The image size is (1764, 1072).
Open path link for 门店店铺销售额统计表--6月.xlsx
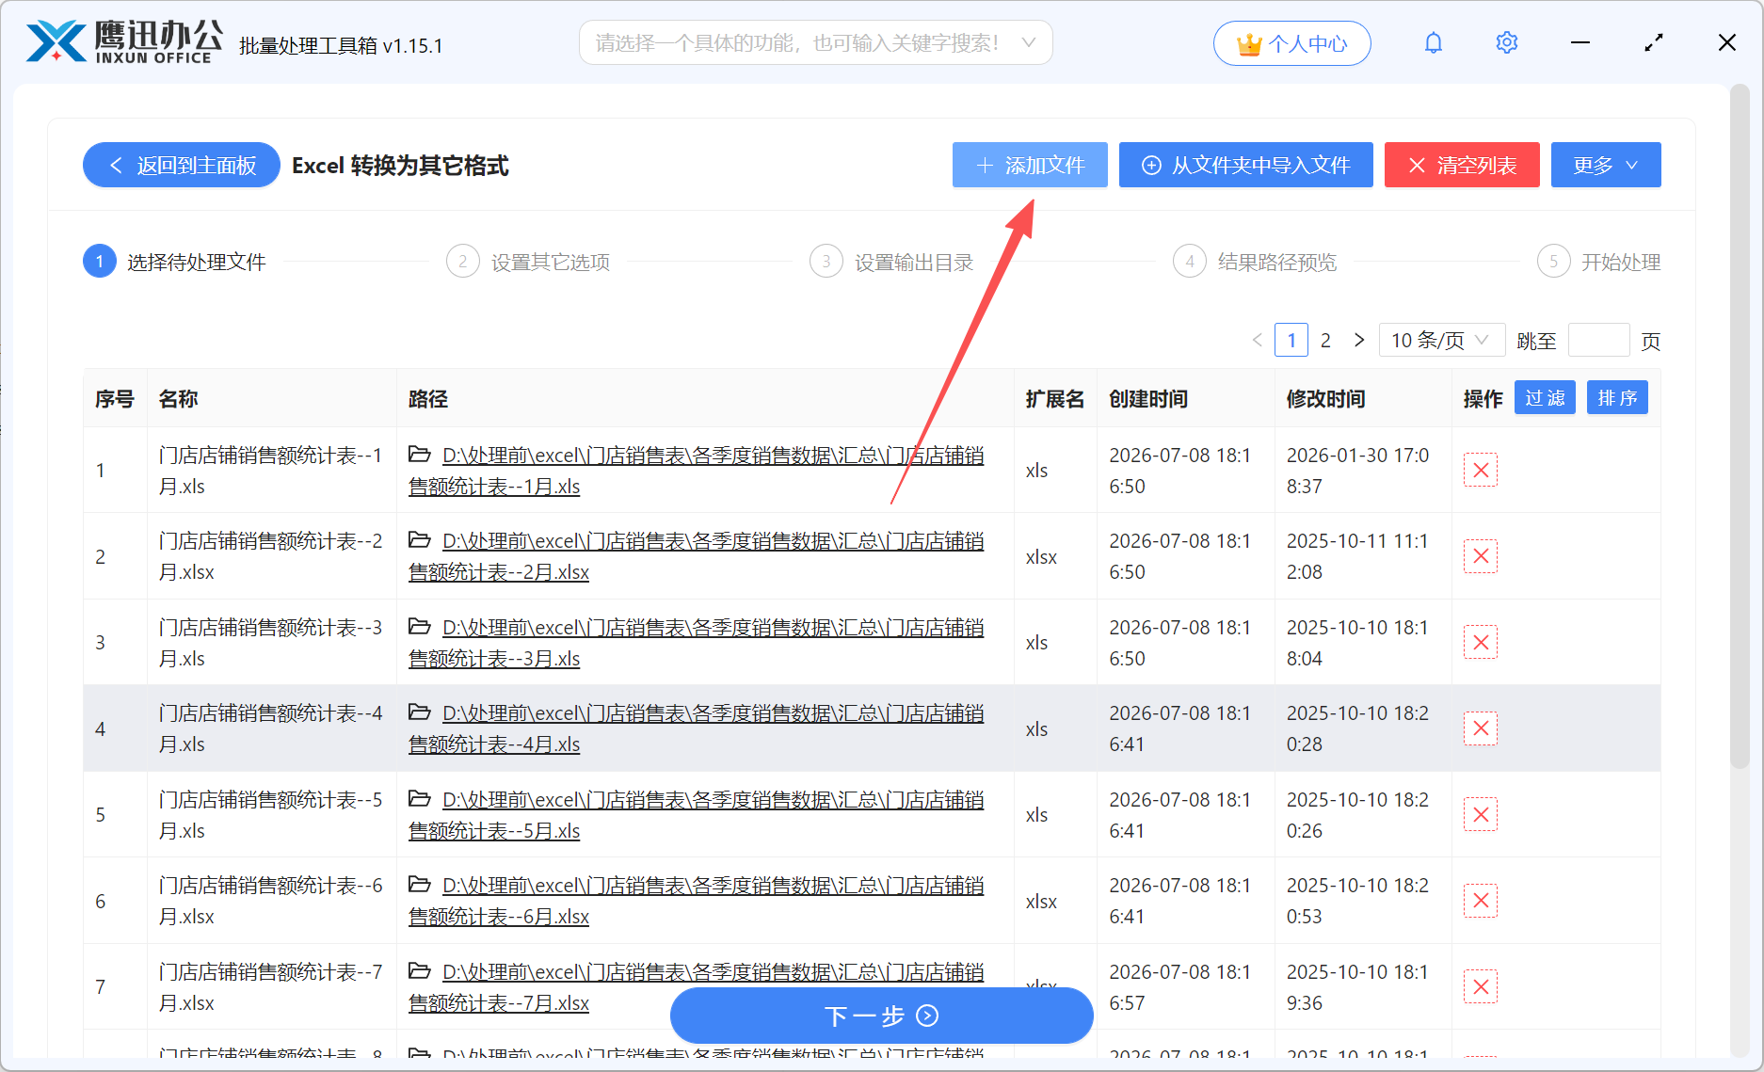[697, 901]
